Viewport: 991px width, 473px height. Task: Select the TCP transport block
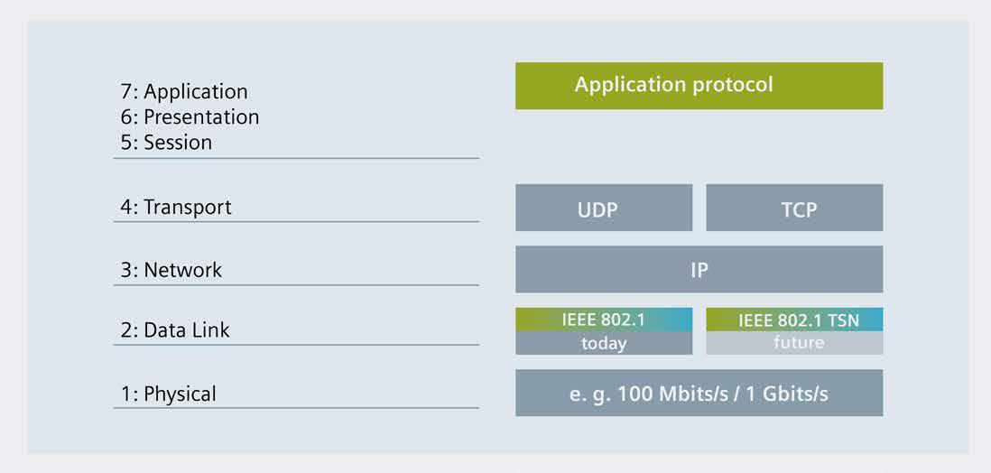(794, 208)
